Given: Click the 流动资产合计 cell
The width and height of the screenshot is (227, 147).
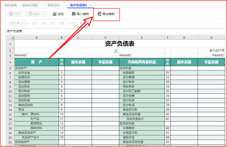Looking at the screenshot, I should point(37,137).
